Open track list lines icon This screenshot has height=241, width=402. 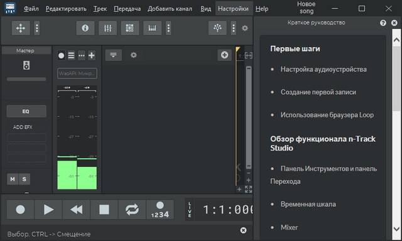[x=71, y=55]
